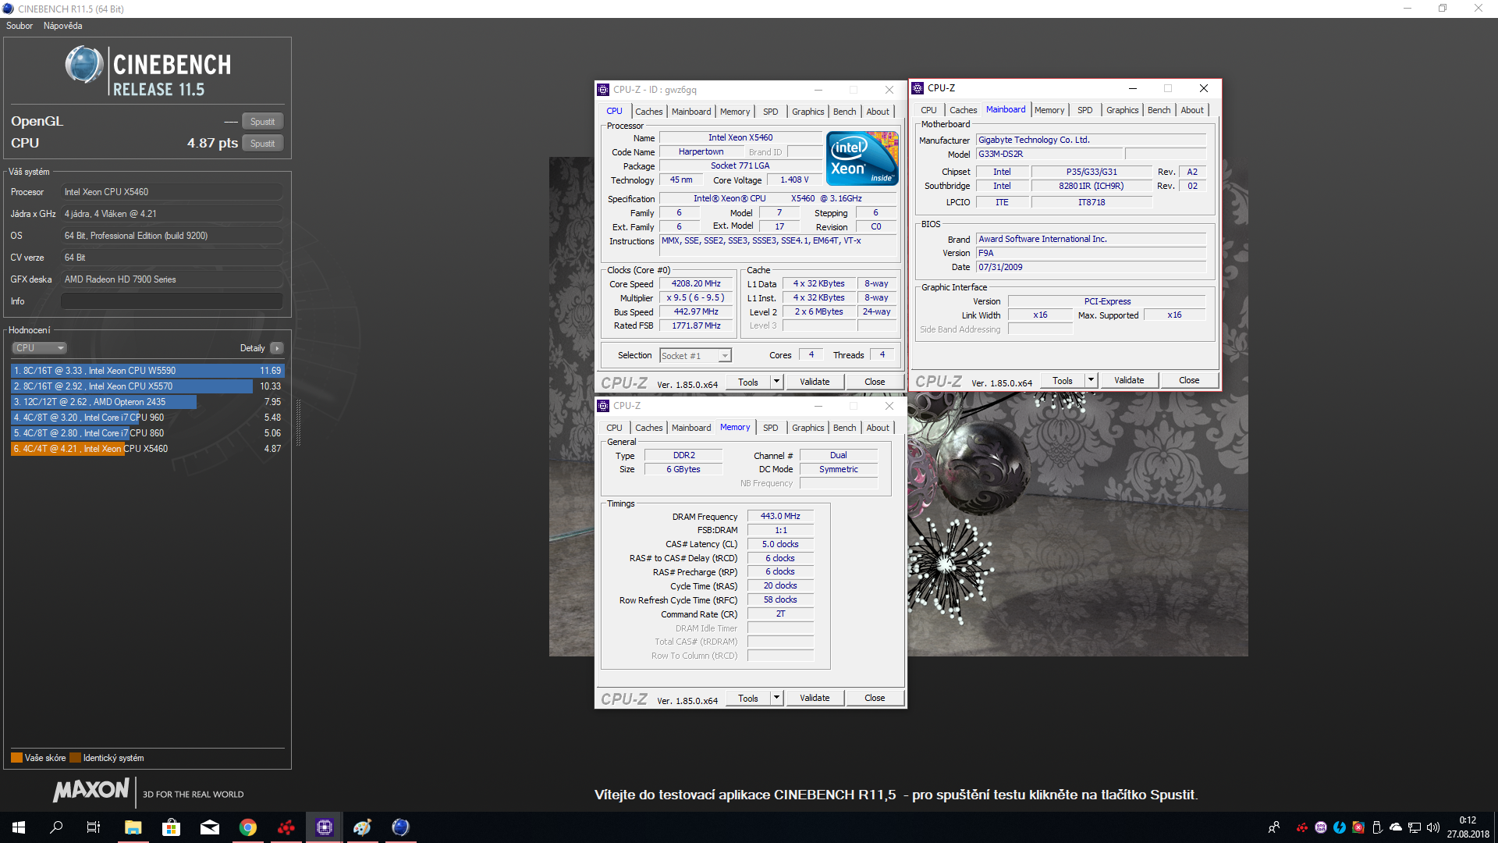1498x843 pixels.
Task: Select ranking row AMD Opteron 2435
Action: tap(147, 402)
